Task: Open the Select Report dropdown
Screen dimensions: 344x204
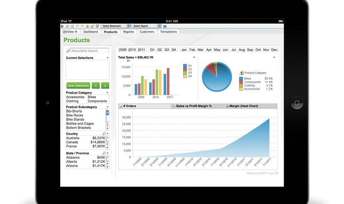Action: [x=146, y=26]
